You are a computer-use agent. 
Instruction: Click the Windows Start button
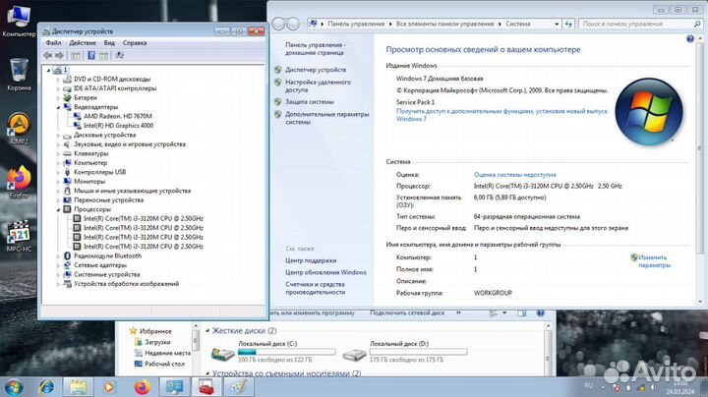coord(14,387)
